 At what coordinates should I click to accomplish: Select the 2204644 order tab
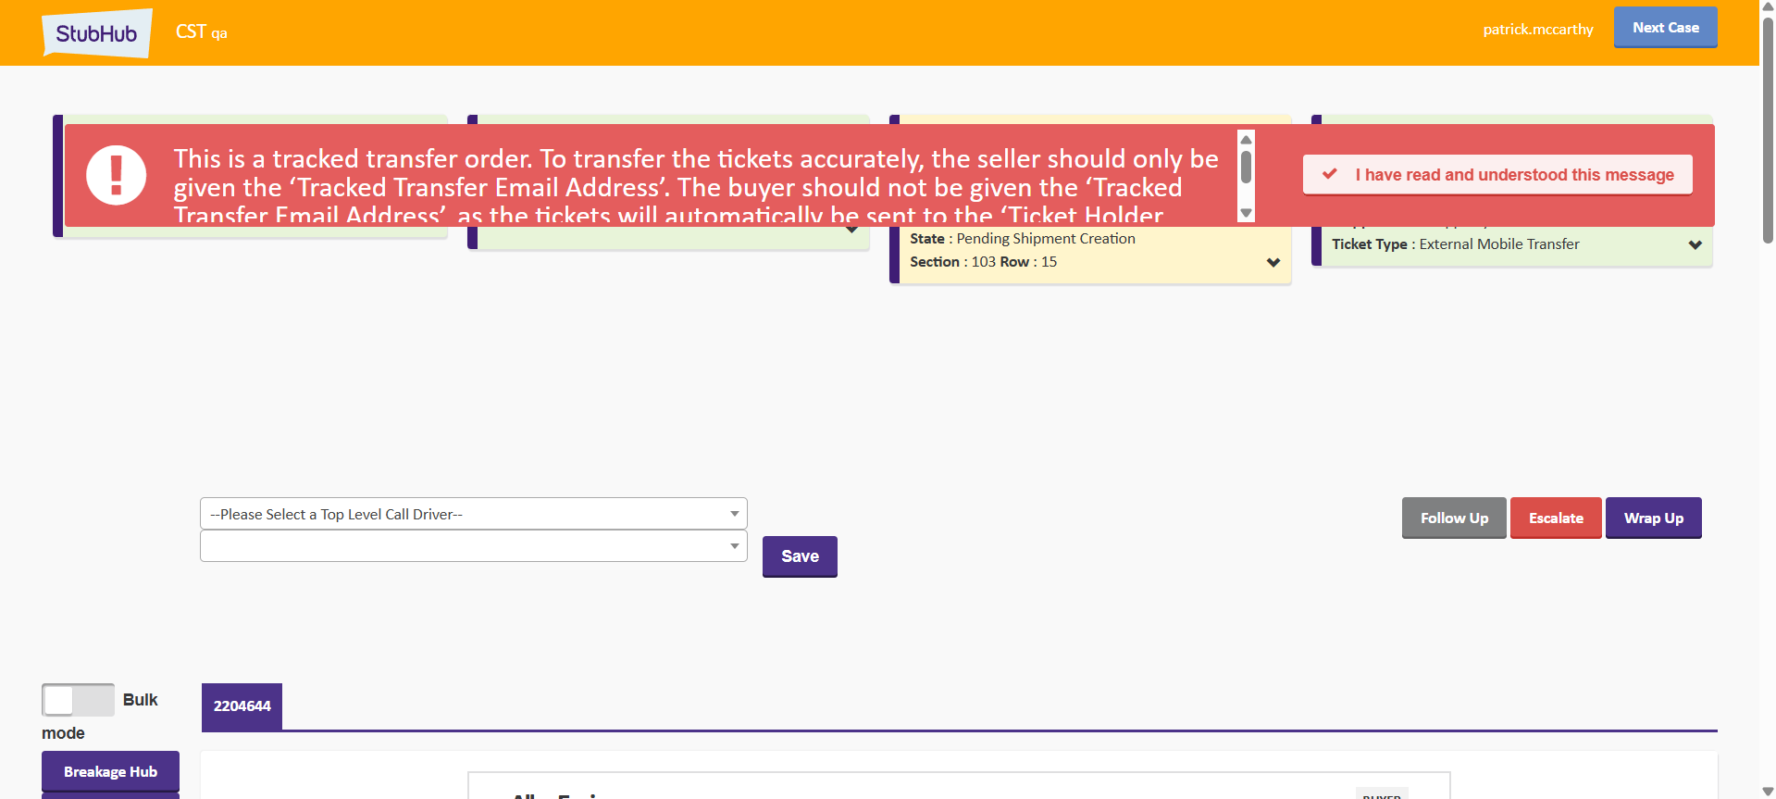242,706
